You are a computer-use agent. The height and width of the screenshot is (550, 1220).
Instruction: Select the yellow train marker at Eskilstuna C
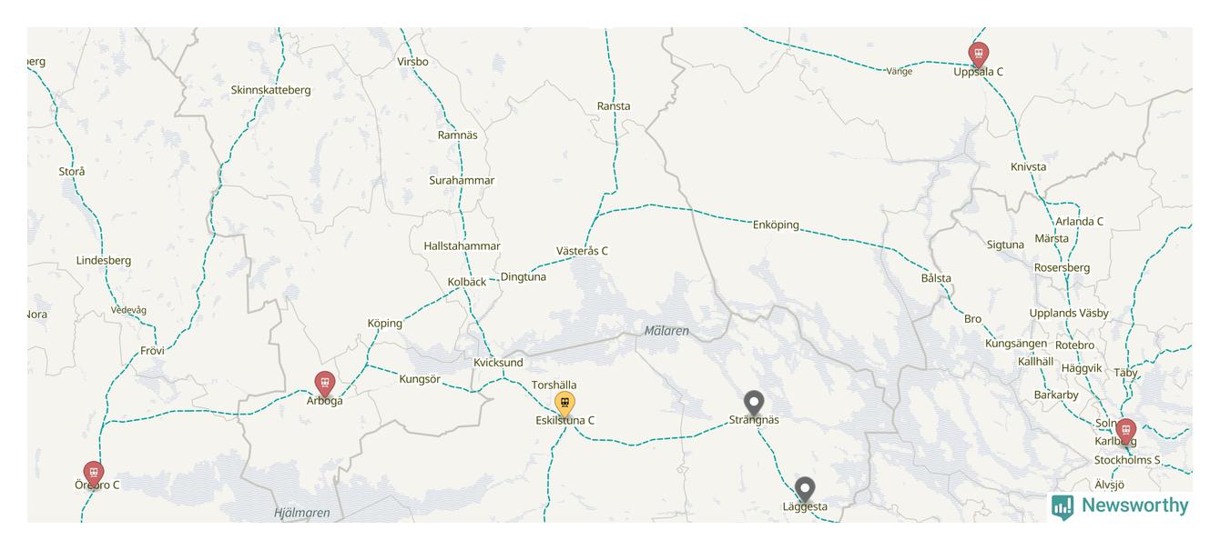tap(564, 403)
